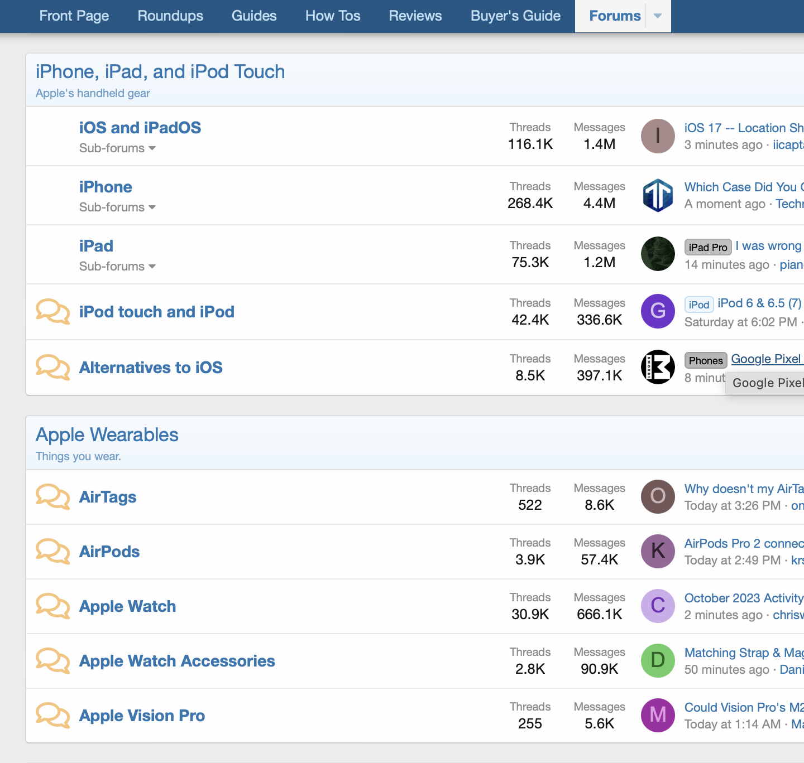Image resolution: width=804 pixels, height=763 pixels.
Task: Click the '14 minutes ago' timestamp
Action: (x=727, y=265)
